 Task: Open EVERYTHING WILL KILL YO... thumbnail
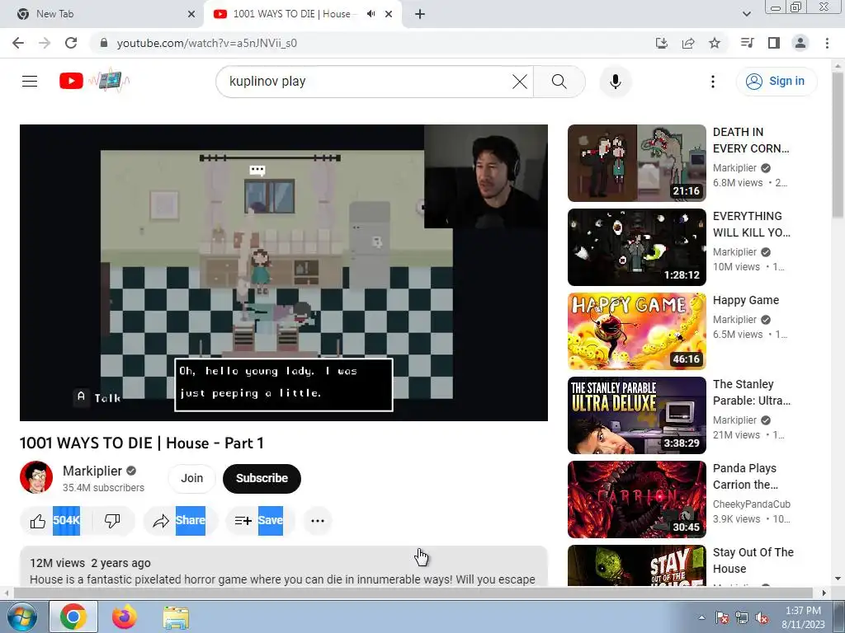(636, 247)
